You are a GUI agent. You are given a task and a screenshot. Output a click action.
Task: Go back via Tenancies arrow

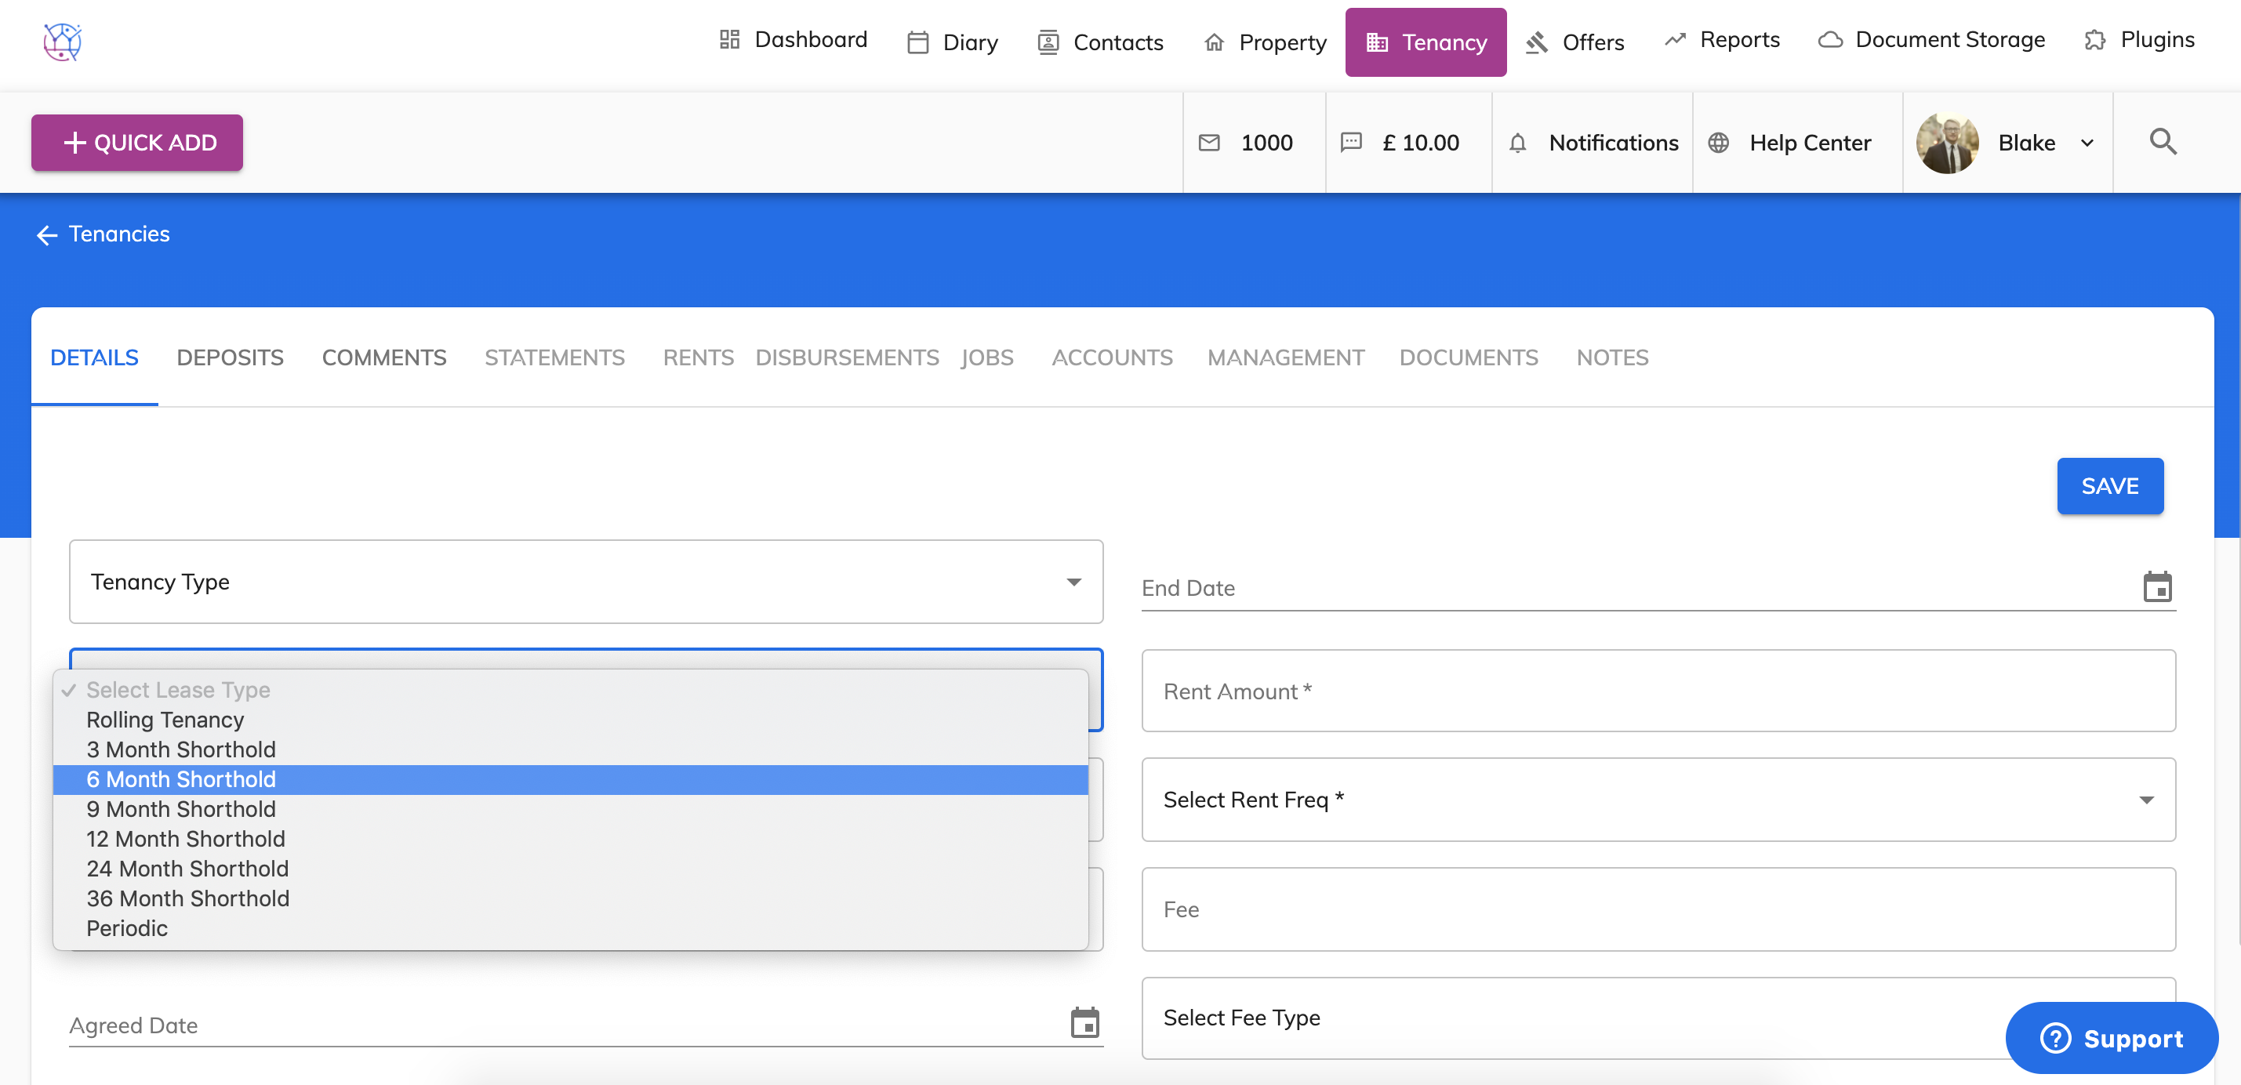[x=47, y=235]
